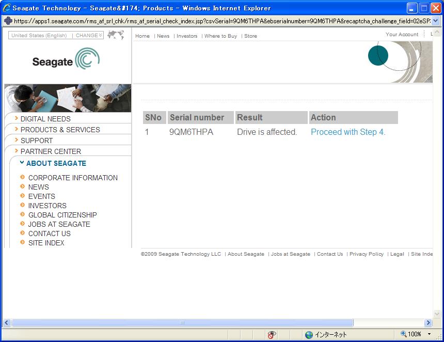Viewport: 444px width, 342px height.
Task: Click the horizontal scrollbar right arrow
Action: 428,322
